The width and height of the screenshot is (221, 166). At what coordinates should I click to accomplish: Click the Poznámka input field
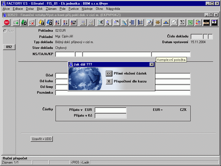123,93
